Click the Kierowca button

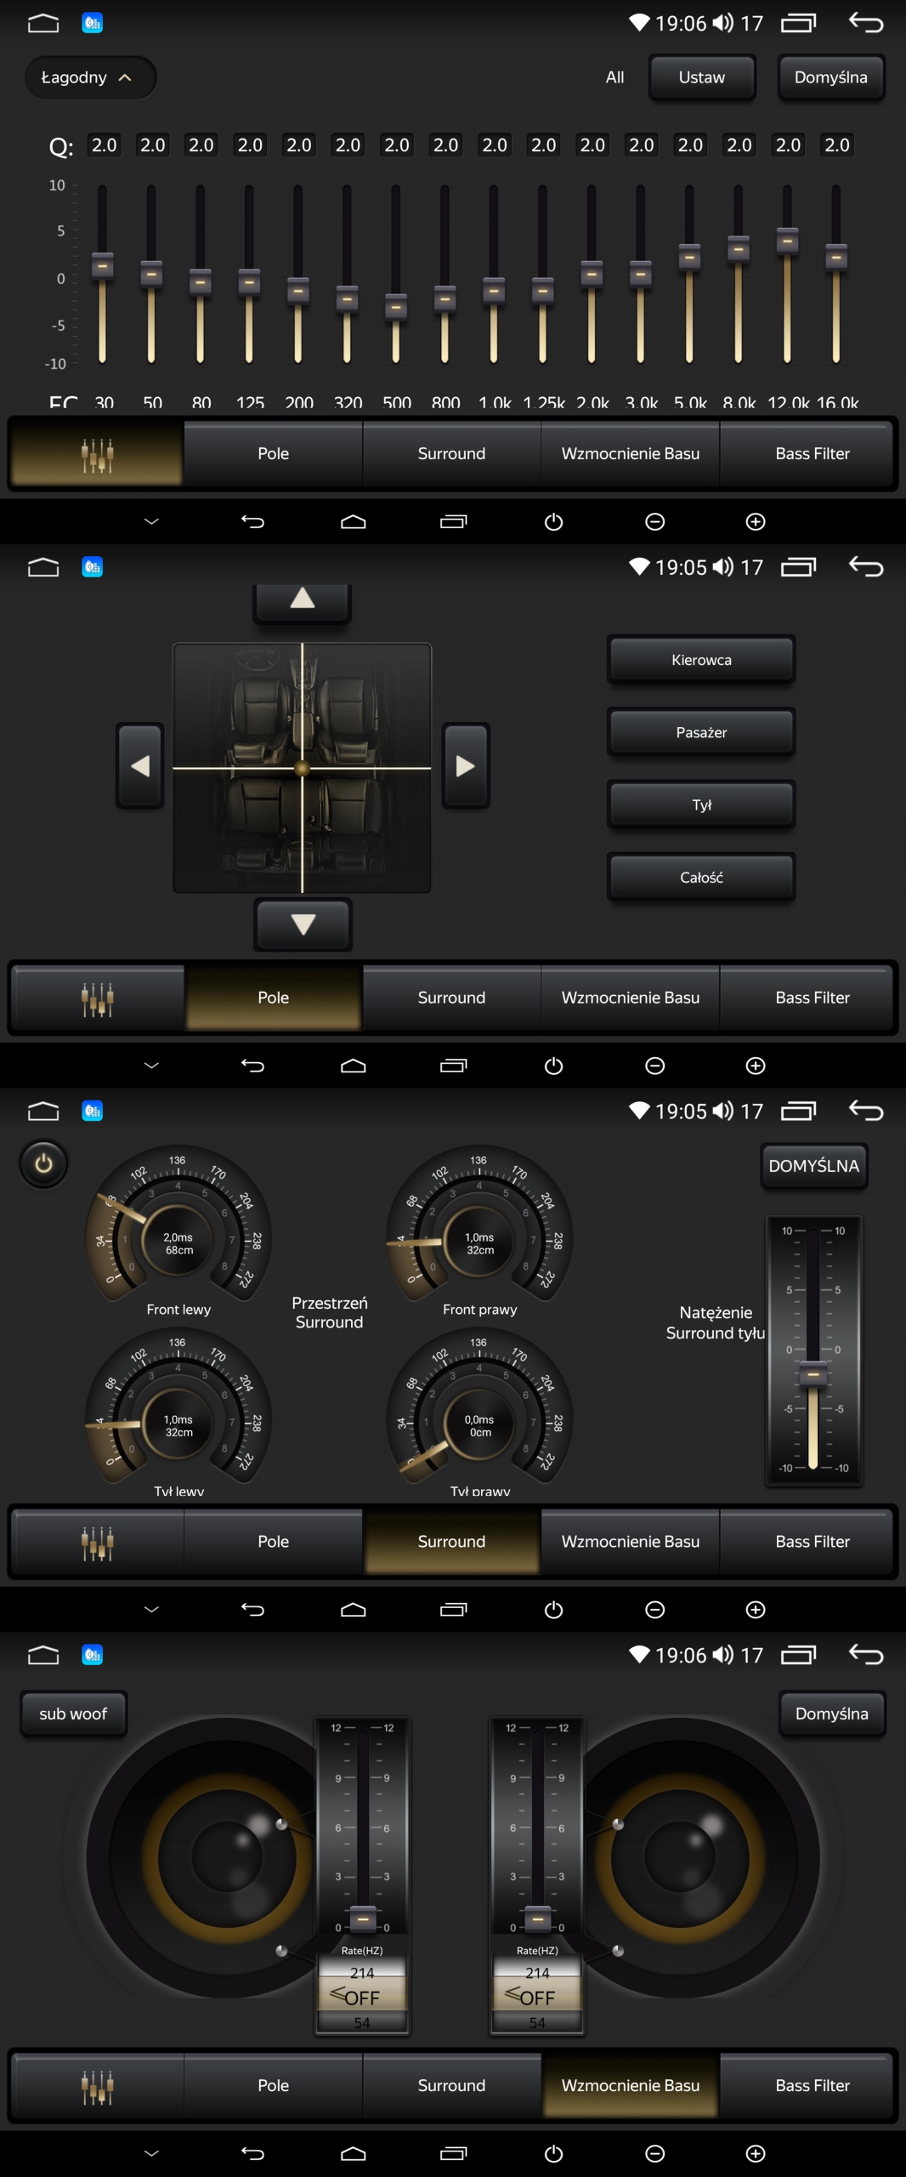701,660
